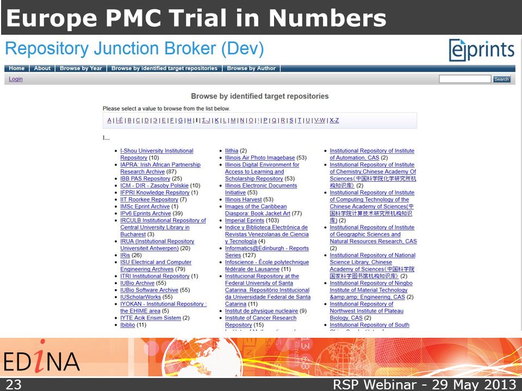Open ITRI Institutional Repository link
Viewport: 522px width, 391px height.
[x=155, y=276]
